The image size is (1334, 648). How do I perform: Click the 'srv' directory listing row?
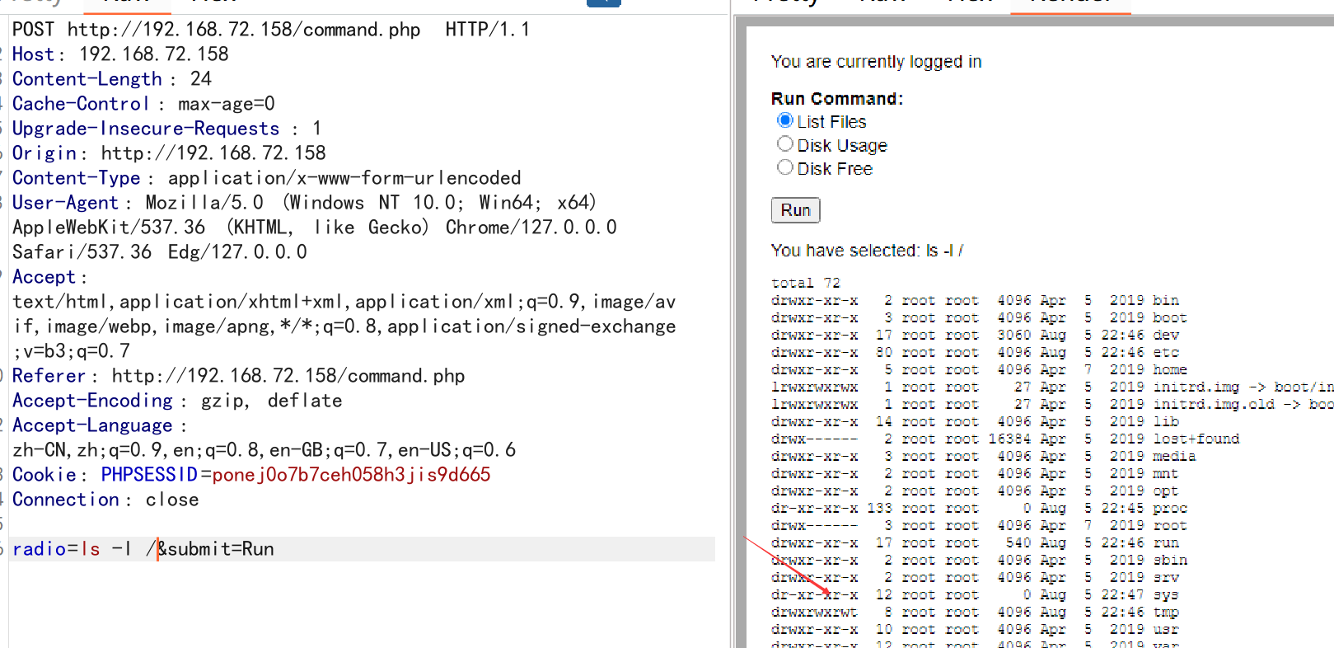pyautogui.click(x=976, y=577)
